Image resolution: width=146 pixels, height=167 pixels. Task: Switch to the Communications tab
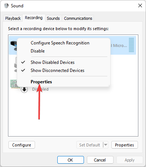(78, 18)
